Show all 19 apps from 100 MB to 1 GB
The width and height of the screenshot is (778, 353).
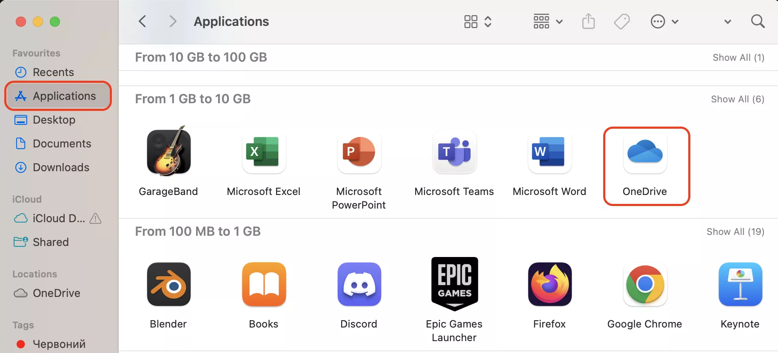(x=735, y=232)
